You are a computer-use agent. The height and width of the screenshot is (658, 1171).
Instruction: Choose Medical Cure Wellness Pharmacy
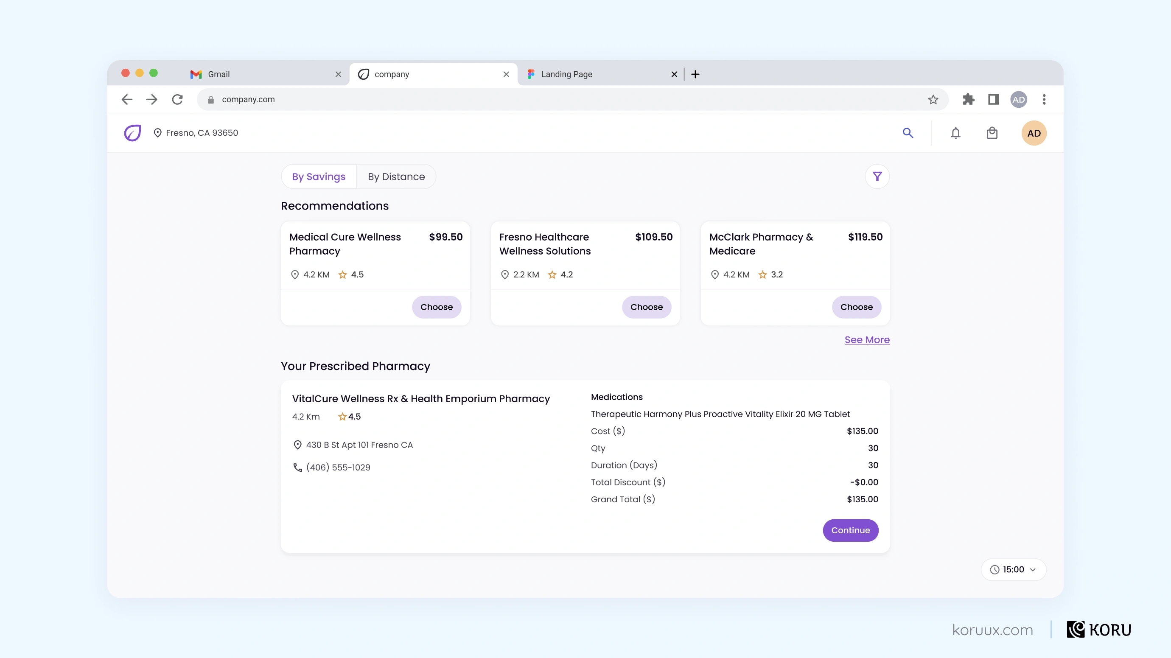pos(437,307)
